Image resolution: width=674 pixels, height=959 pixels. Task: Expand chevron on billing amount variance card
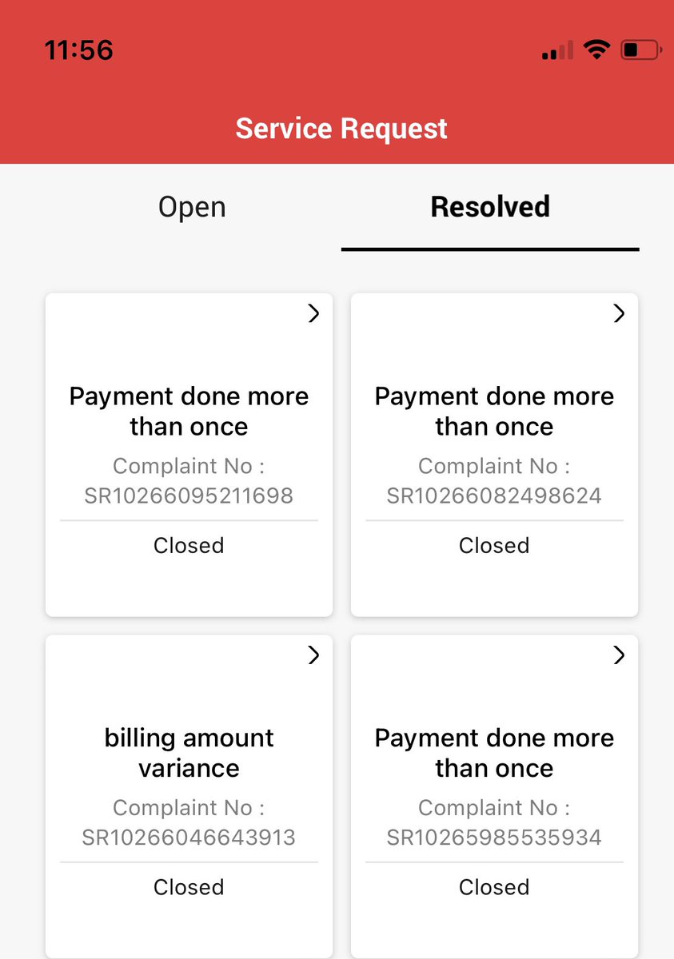coord(313,655)
